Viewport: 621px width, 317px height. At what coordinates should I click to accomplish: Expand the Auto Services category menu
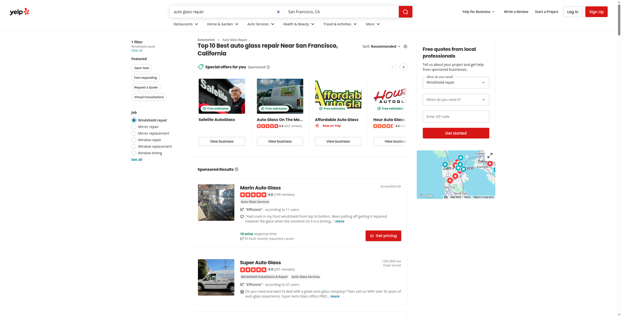261,24
